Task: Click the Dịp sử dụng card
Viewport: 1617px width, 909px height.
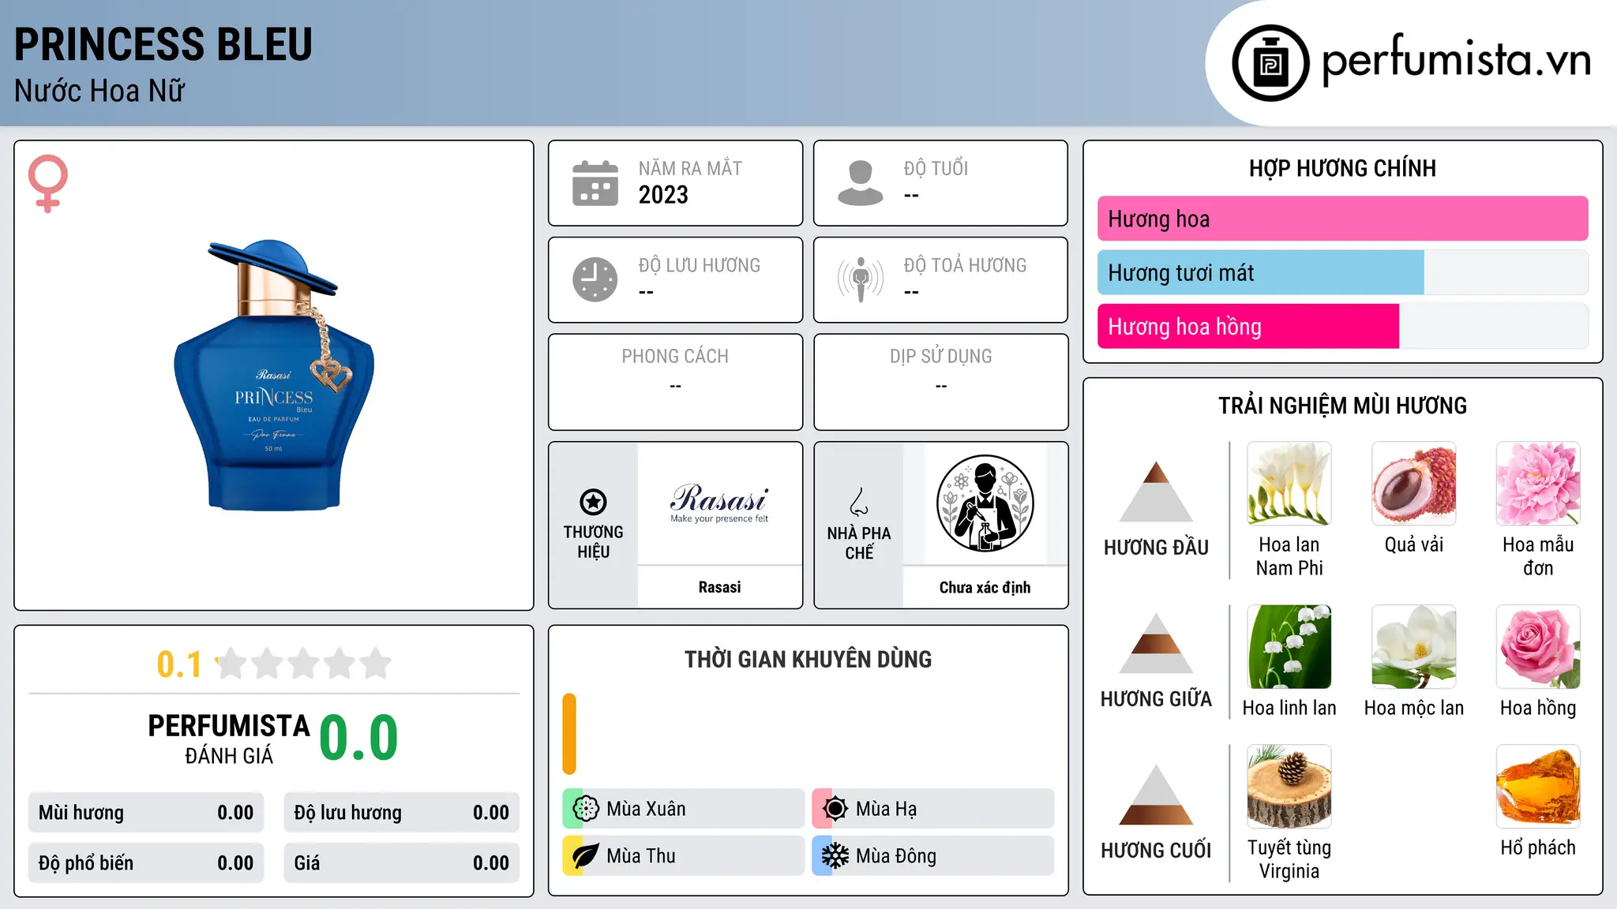Action: [940, 382]
